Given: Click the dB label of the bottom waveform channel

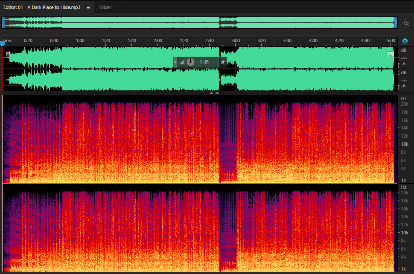Looking at the screenshot, I should [x=404, y=72].
